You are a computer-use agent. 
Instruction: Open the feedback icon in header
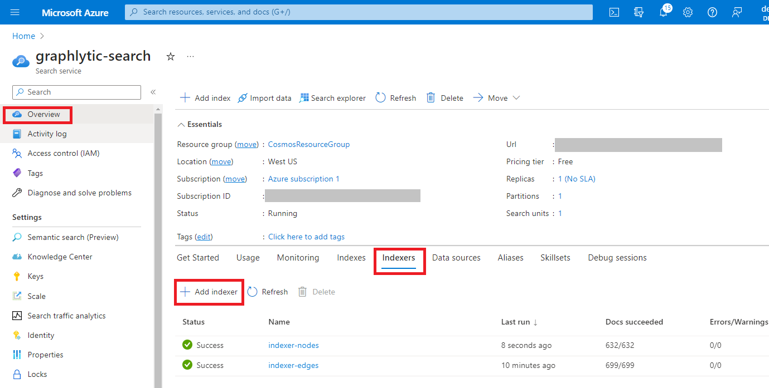point(737,12)
